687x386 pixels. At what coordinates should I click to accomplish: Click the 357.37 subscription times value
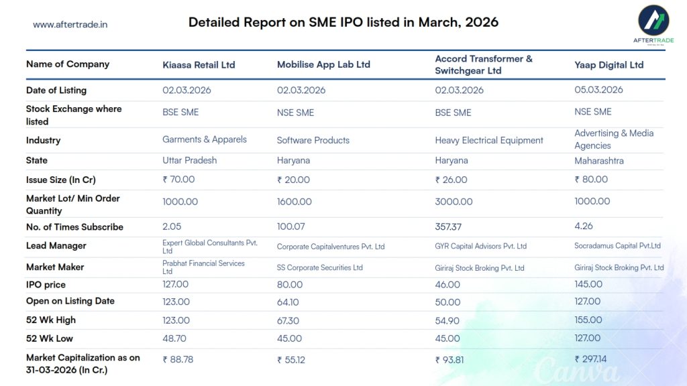tap(448, 227)
